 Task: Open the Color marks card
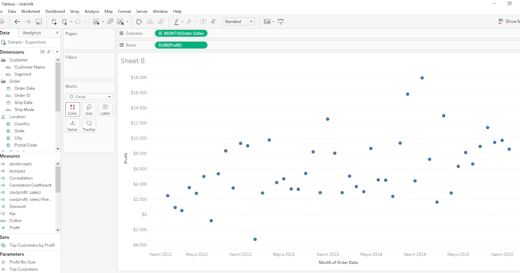coord(72,109)
